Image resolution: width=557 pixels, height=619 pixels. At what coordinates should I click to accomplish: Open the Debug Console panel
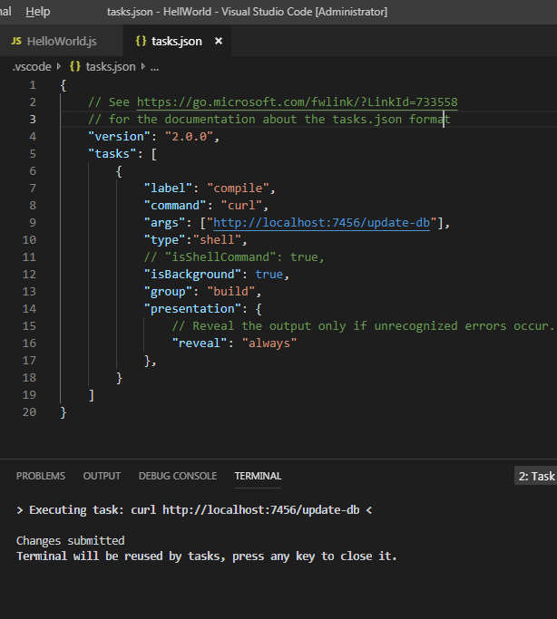tap(178, 476)
